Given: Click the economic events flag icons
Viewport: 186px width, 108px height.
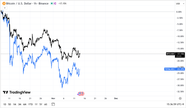Looking at the screenshot, I should pos(81,94).
